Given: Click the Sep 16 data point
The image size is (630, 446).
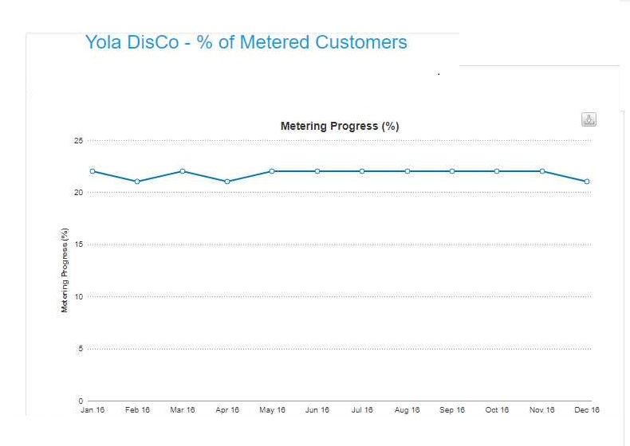Looking at the screenshot, I should (x=452, y=171).
